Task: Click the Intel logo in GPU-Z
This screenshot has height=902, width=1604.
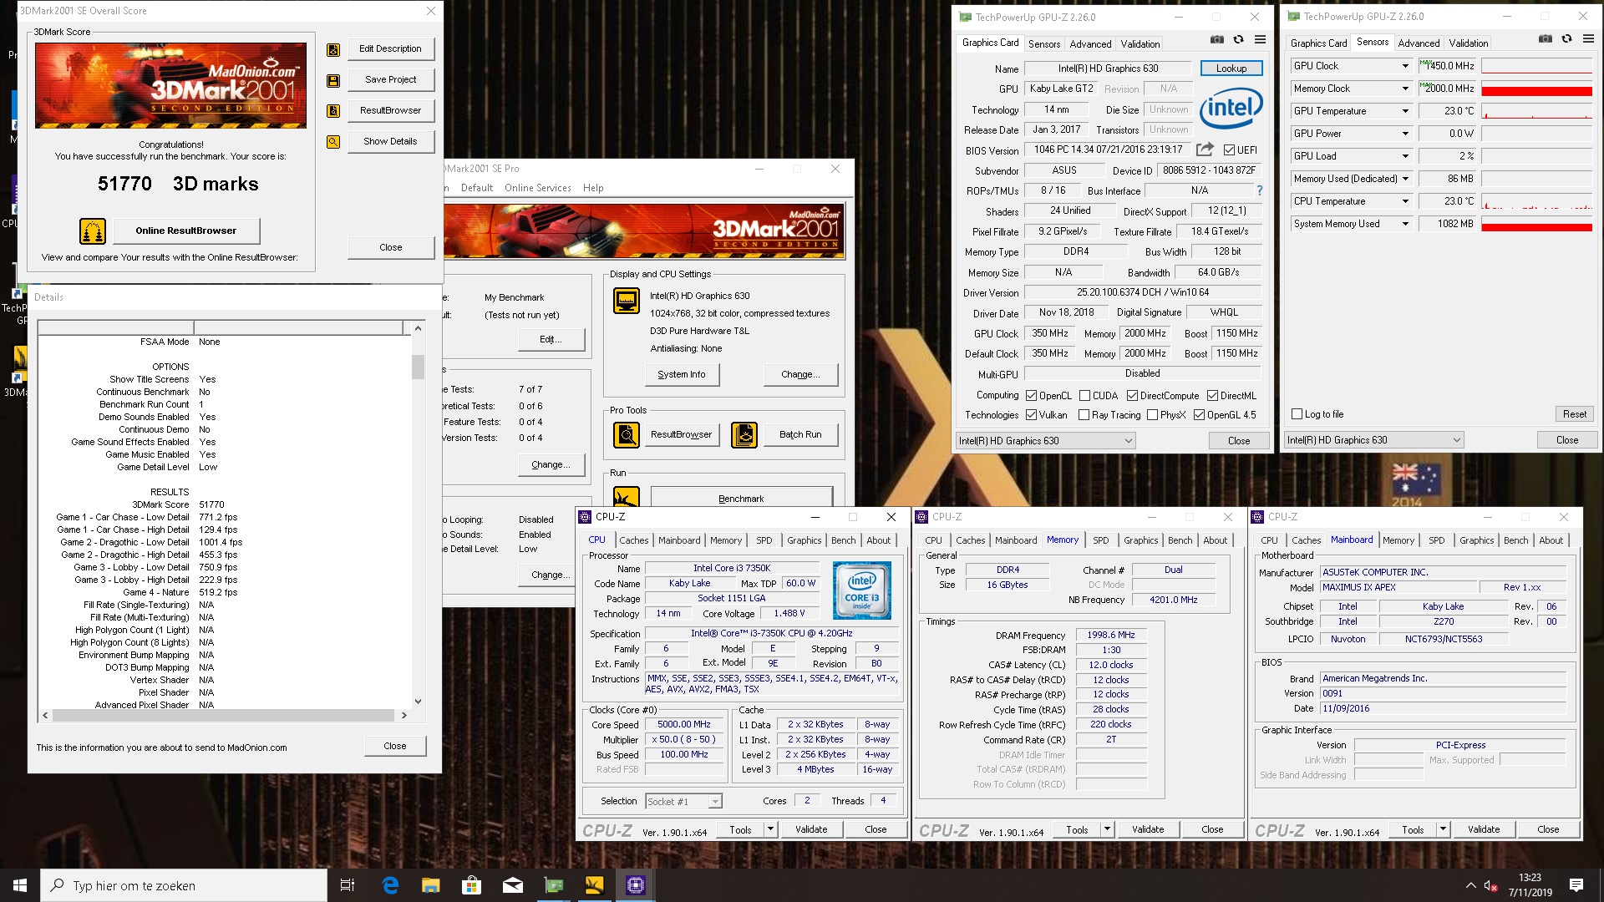Action: point(1231,109)
